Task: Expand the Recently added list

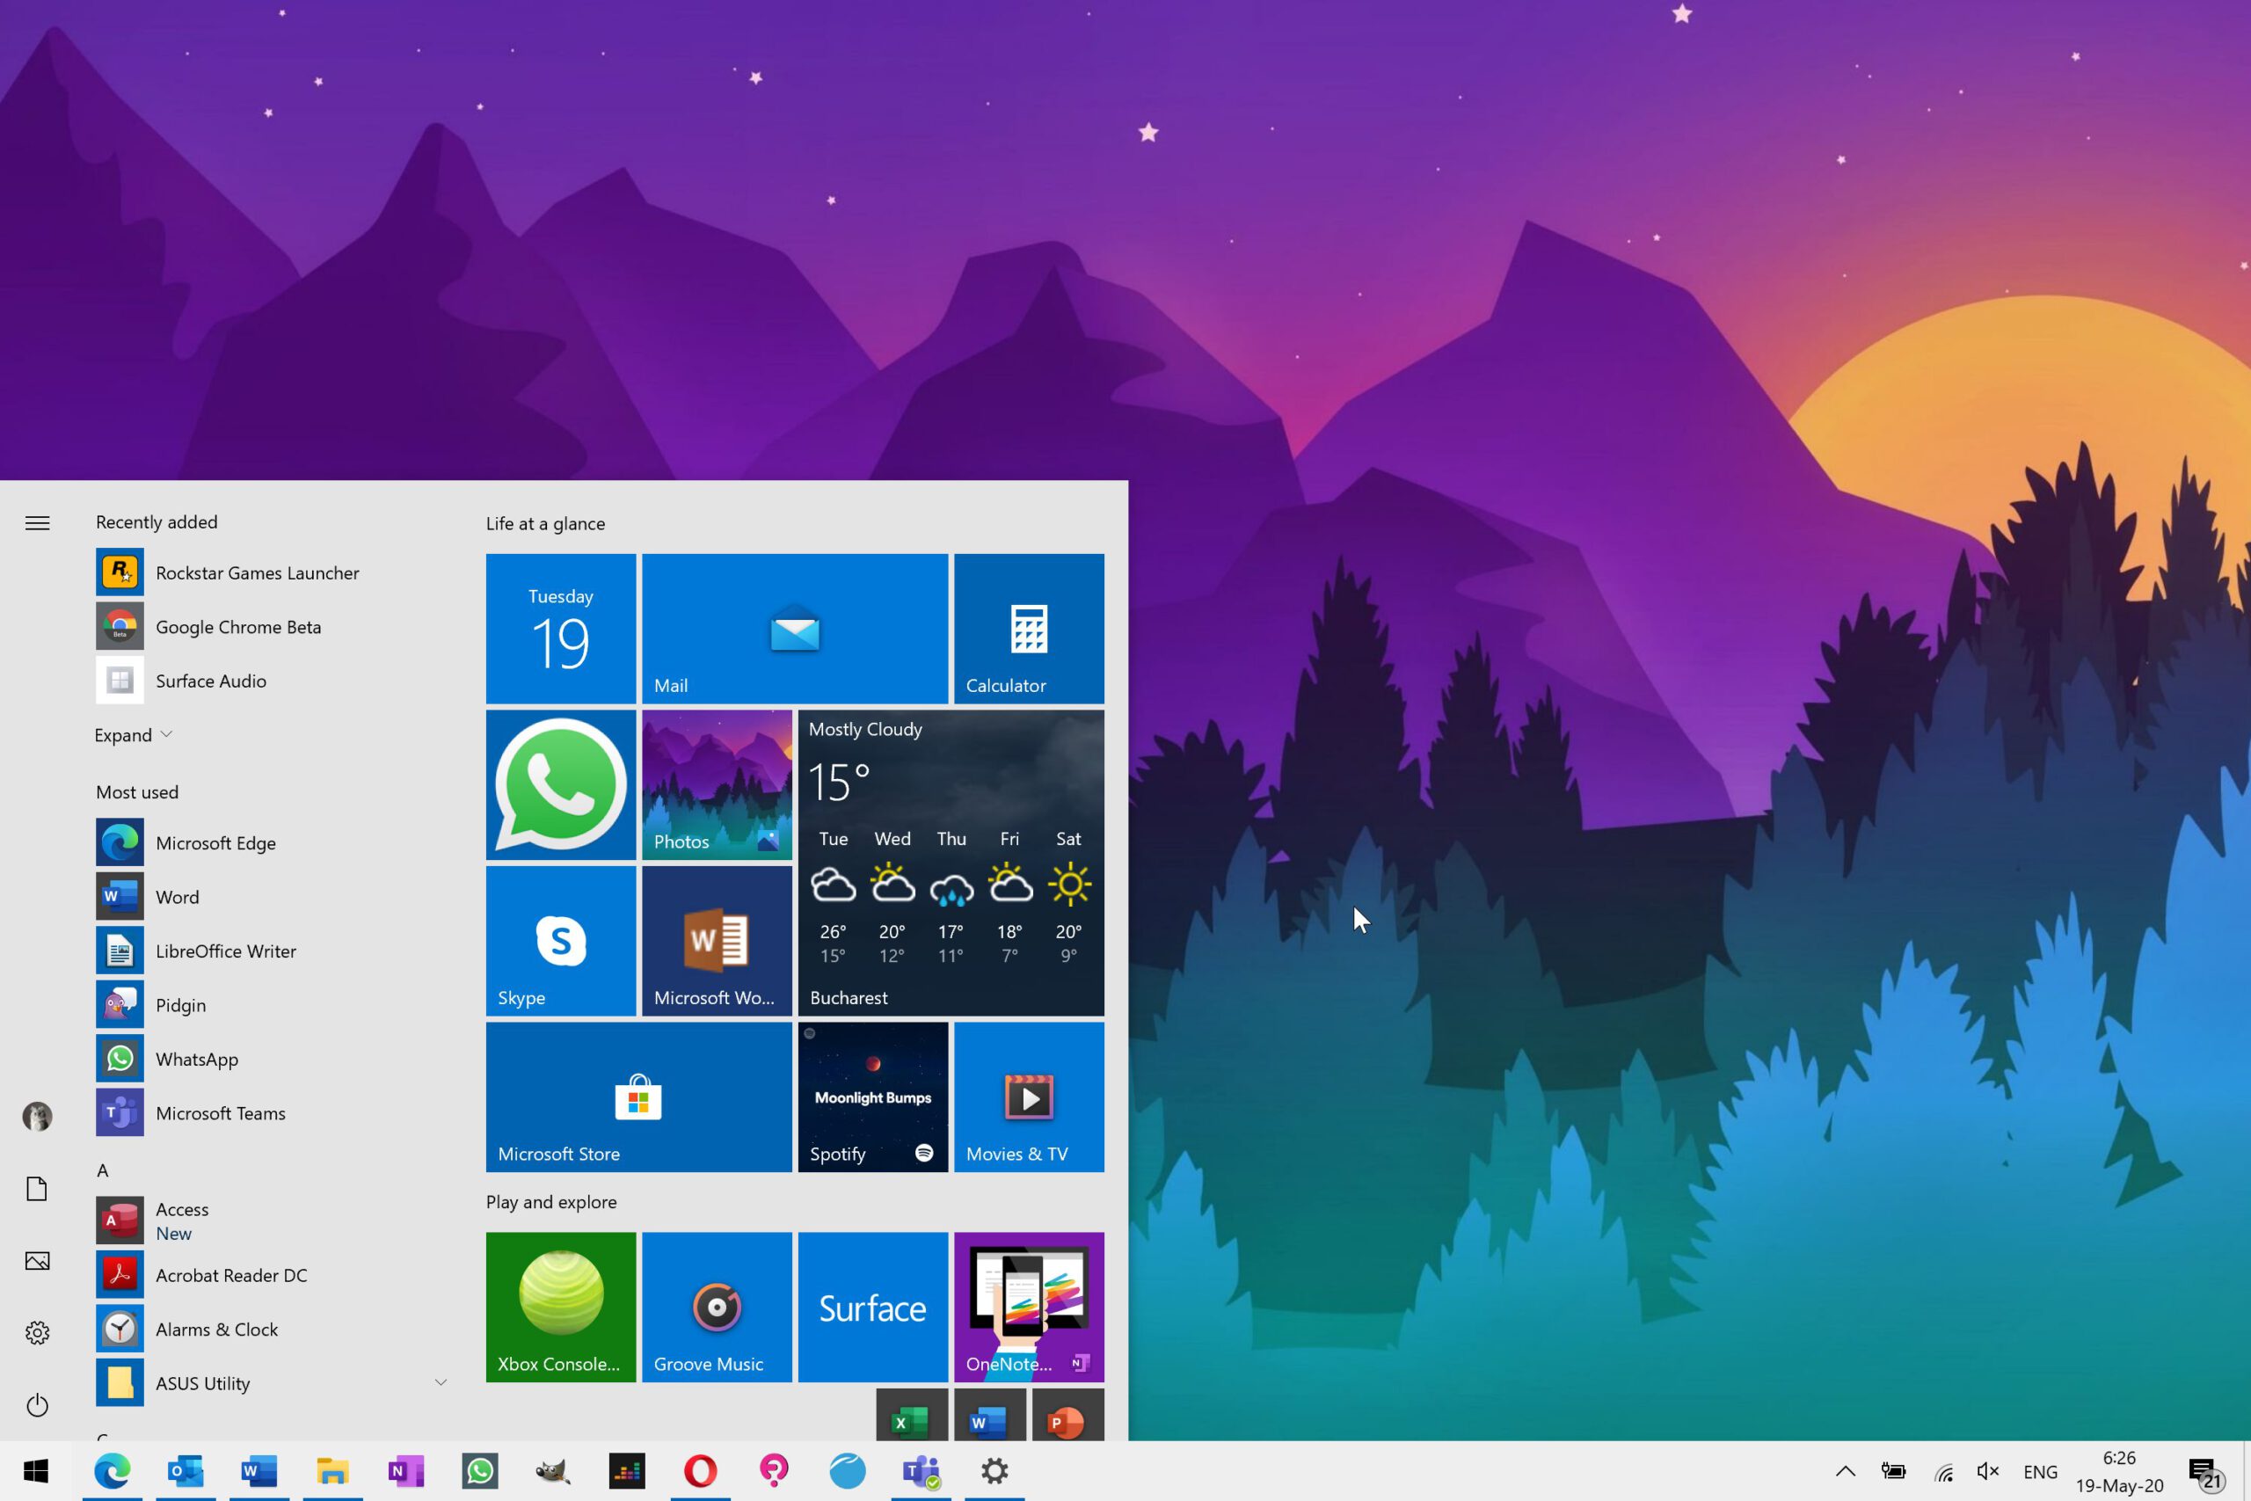Action: pos(133,735)
